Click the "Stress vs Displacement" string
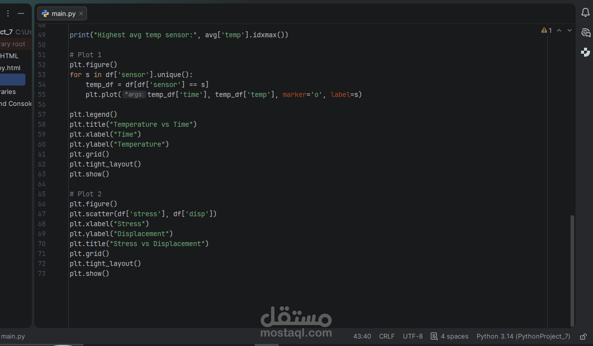This screenshot has width=593, height=346. pyautogui.click(x=157, y=244)
